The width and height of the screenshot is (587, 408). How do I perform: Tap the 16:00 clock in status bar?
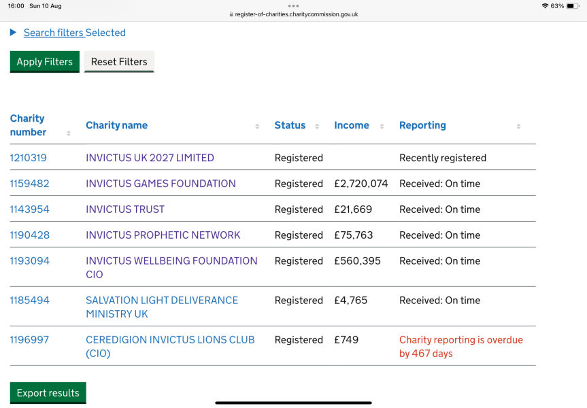(16, 6)
